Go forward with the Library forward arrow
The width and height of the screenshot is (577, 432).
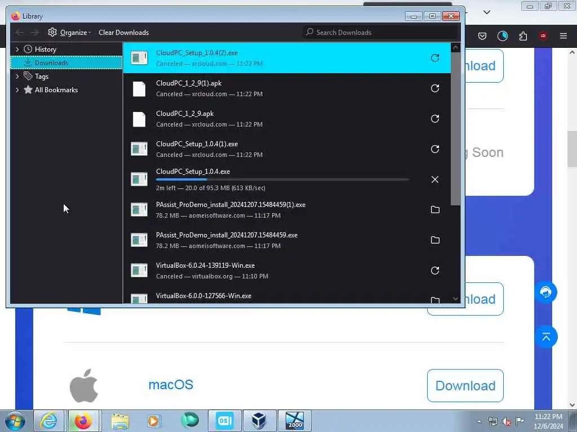point(34,33)
